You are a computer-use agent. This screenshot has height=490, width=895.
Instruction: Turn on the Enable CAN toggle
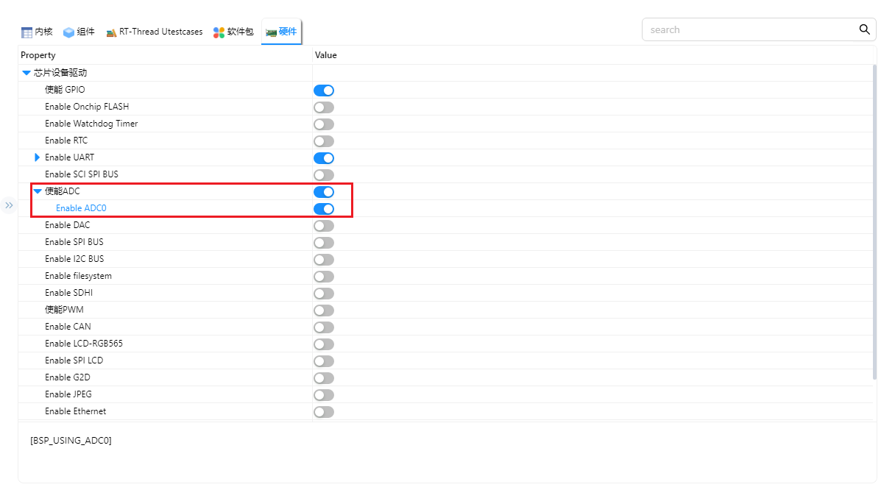click(x=324, y=327)
